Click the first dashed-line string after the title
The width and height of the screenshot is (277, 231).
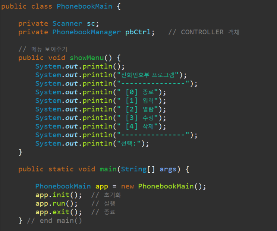153,84
